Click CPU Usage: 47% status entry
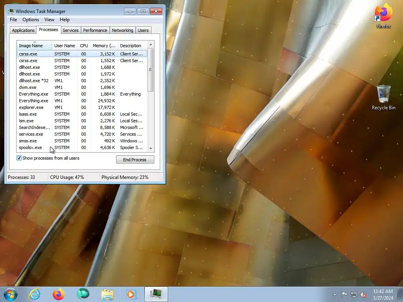403x302 pixels. click(x=67, y=177)
